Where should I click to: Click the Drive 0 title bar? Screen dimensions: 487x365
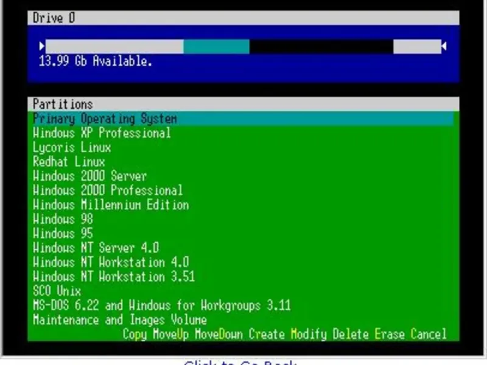click(x=243, y=18)
